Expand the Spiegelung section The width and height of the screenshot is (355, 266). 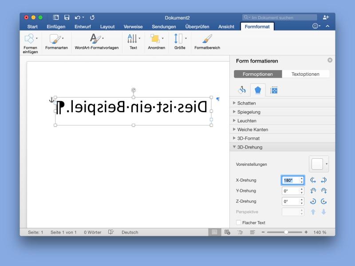click(248, 112)
